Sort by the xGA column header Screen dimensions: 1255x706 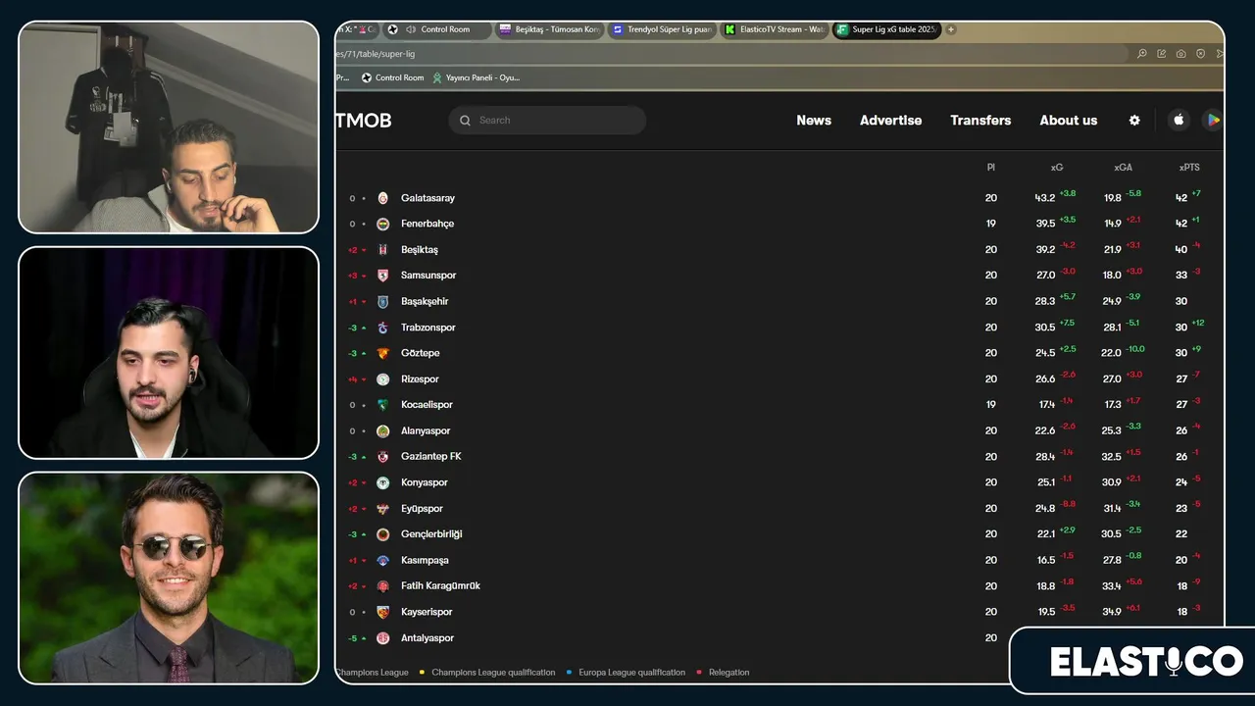(x=1124, y=168)
